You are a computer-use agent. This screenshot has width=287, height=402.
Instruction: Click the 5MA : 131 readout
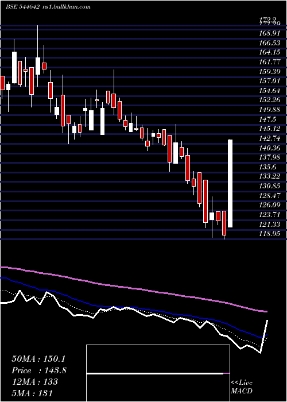pos(32,393)
